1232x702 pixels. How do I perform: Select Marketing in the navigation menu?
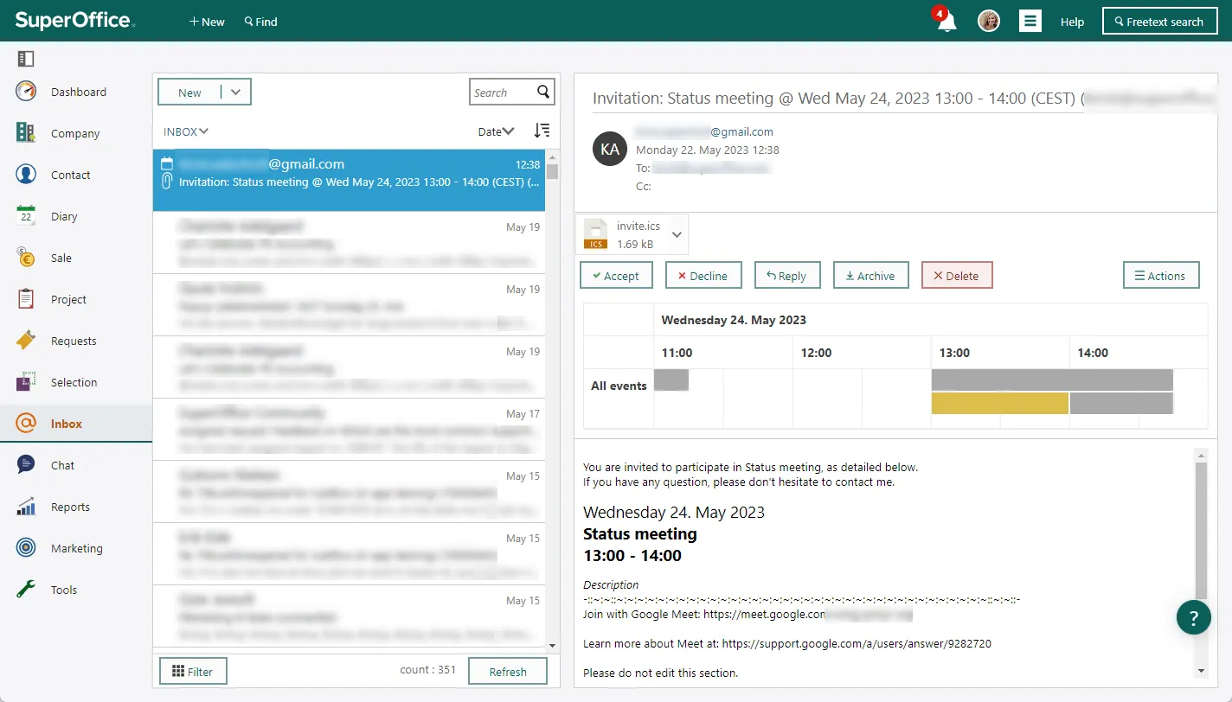(x=76, y=548)
